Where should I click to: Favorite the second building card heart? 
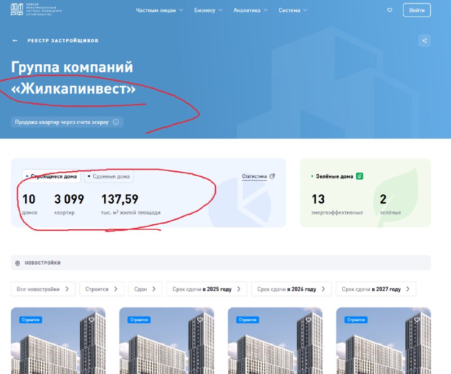[200, 320]
